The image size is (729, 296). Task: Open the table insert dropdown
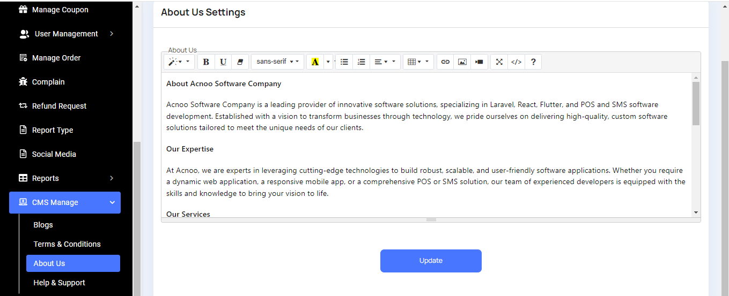coord(418,62)
